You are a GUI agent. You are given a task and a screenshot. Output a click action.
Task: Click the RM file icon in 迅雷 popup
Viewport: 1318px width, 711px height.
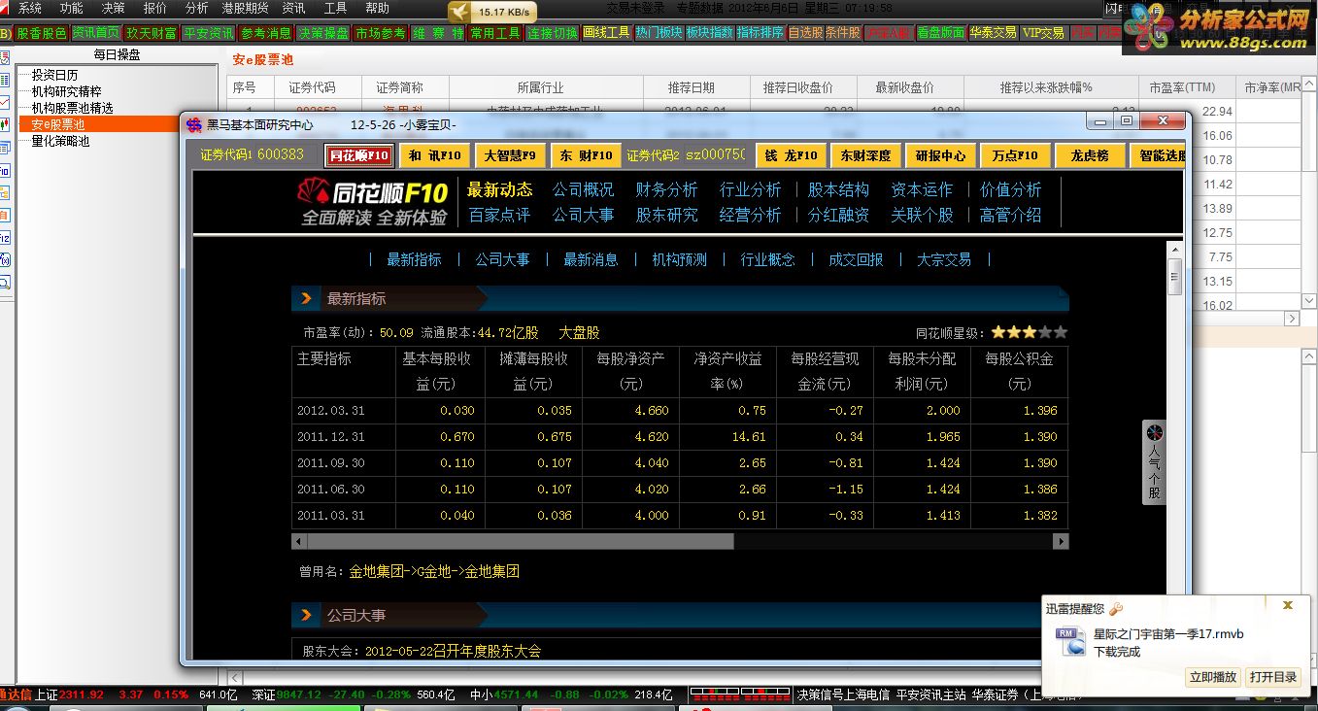[1071, 641]
